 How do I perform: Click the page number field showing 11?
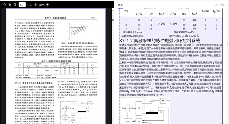pos(22,5)
